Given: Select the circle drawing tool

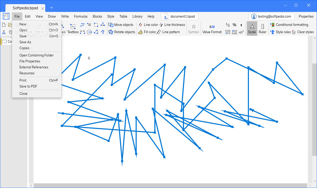Looking at the screenshot, I should click(x=89, y=32).
